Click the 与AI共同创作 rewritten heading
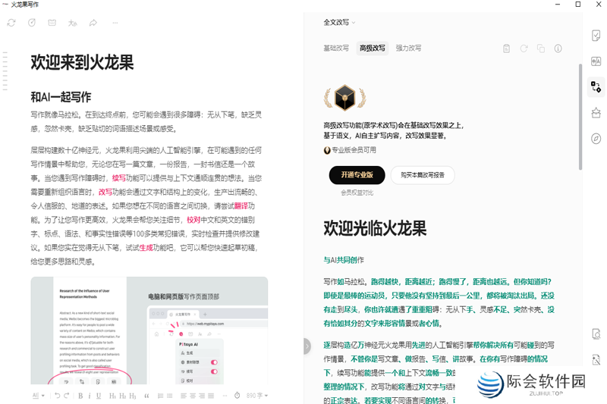The width and height of the screenshot is (607, 404). pyautogui.click(x=344, y=260)
